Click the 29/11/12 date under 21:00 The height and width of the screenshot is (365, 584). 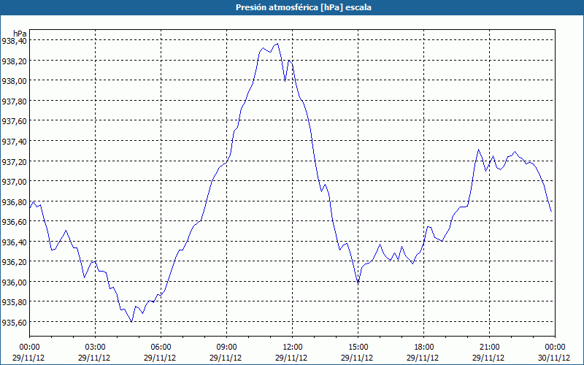(488, 358)
